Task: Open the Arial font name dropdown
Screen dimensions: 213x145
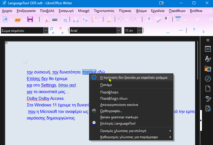Action: (x=119, y=30)
